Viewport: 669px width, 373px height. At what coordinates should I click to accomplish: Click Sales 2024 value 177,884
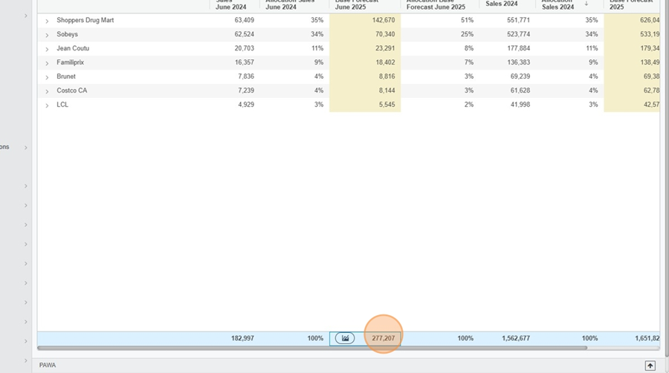click(518, 48)
